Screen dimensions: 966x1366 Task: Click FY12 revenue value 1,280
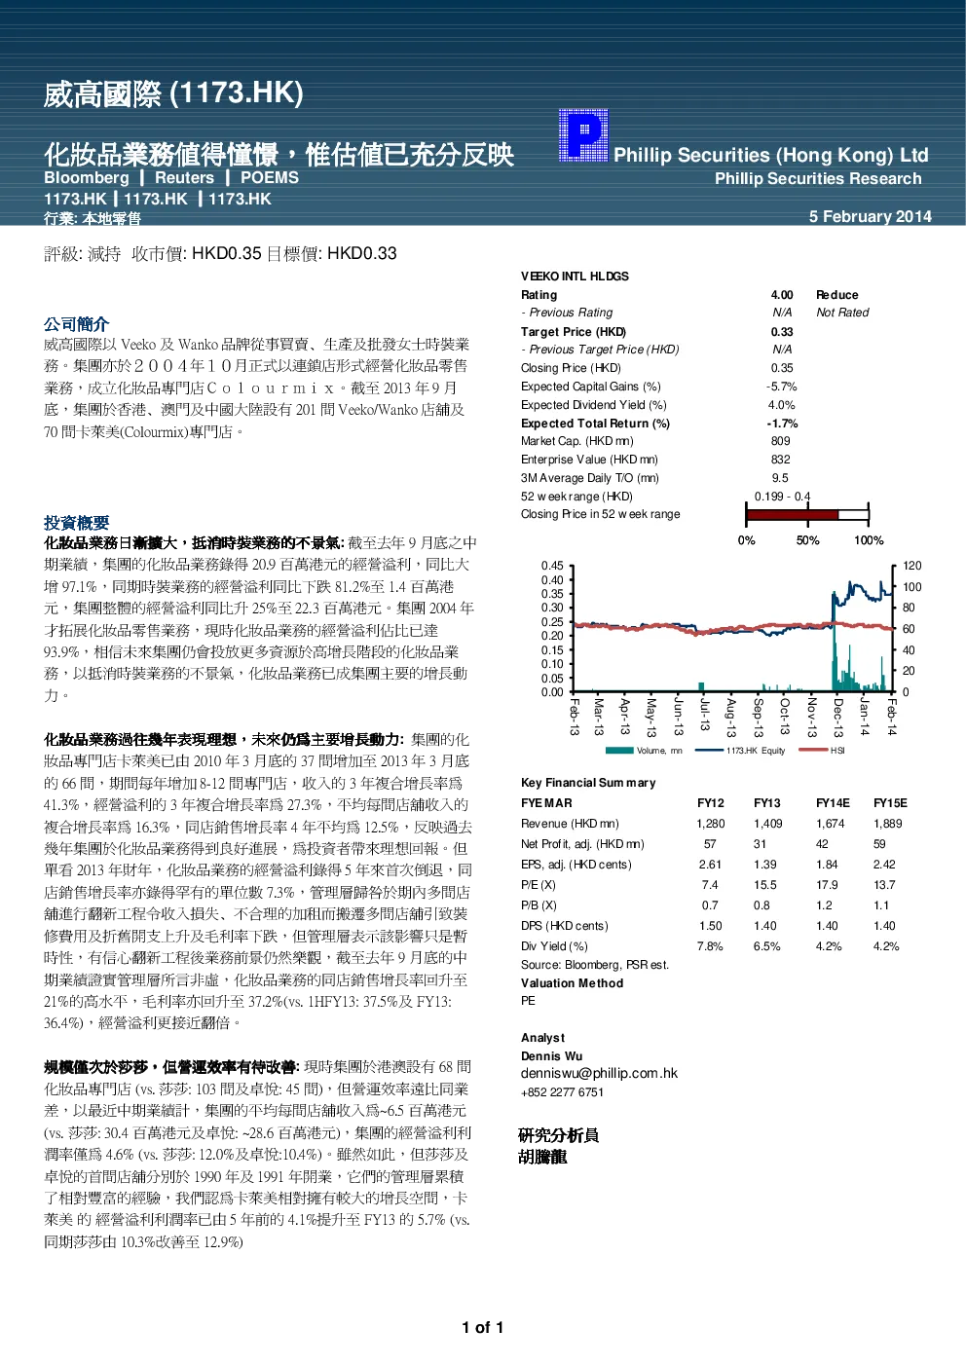click(711, 824)
